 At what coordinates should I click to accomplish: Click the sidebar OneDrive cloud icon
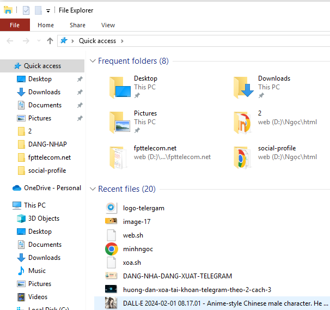pos(17,188)
